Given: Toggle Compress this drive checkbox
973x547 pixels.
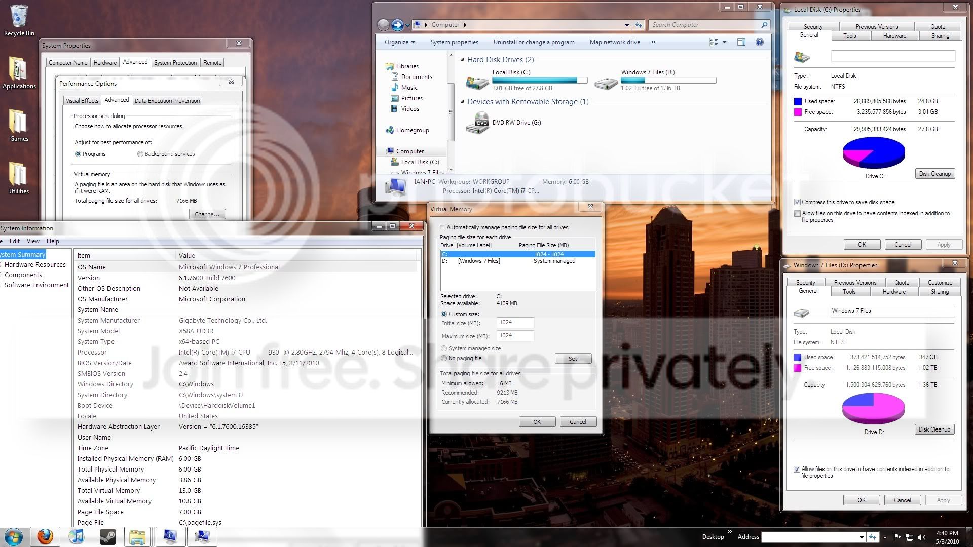Looking at the screenshot, I should (x=797, y=202).
